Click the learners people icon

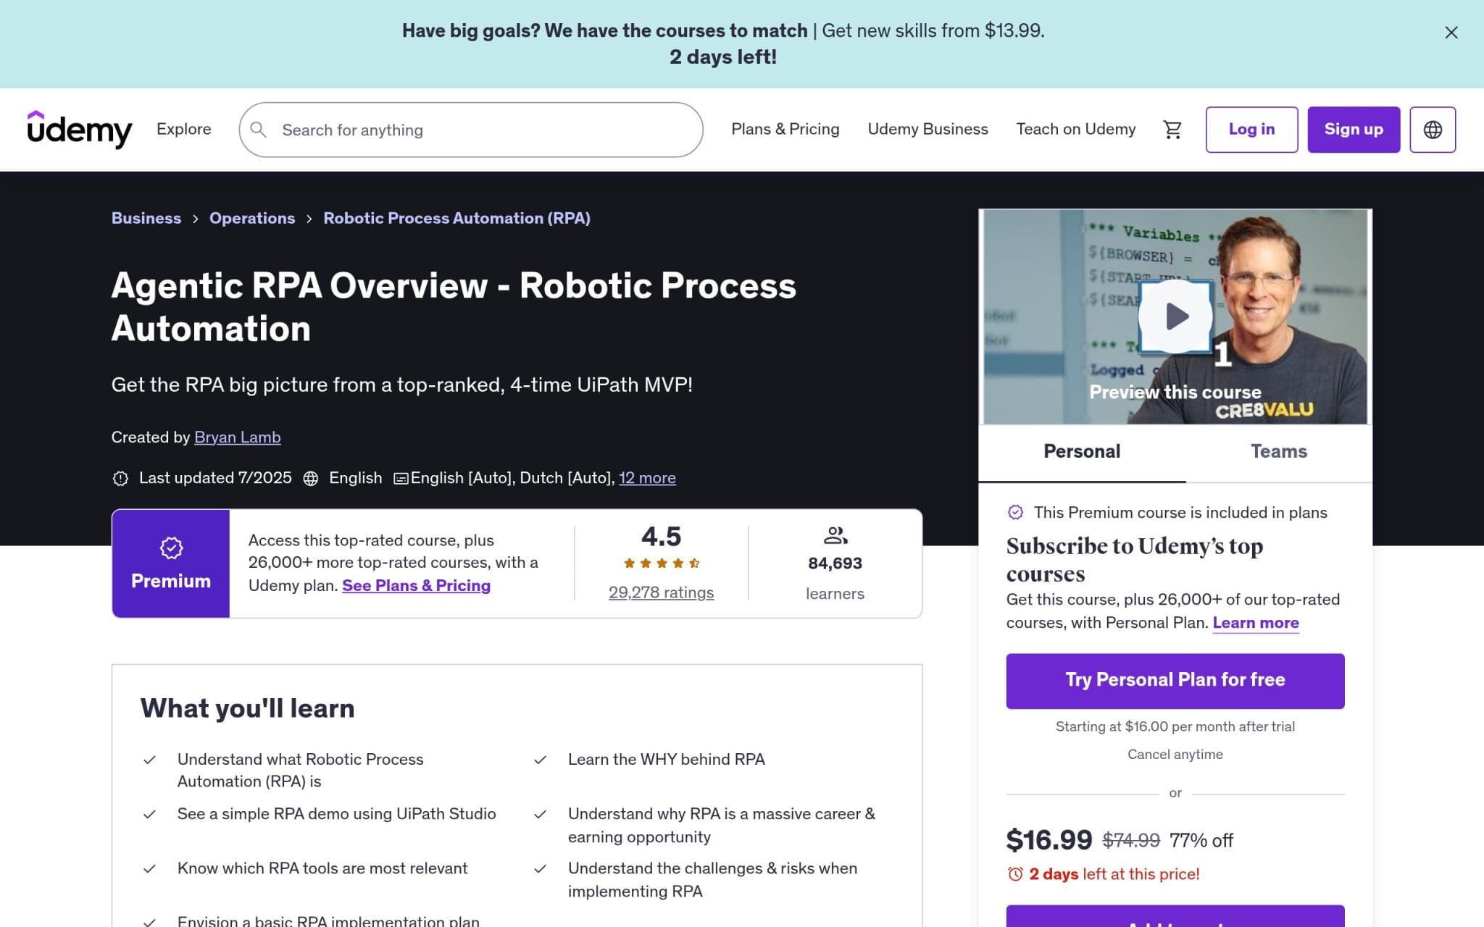point(835,536)
